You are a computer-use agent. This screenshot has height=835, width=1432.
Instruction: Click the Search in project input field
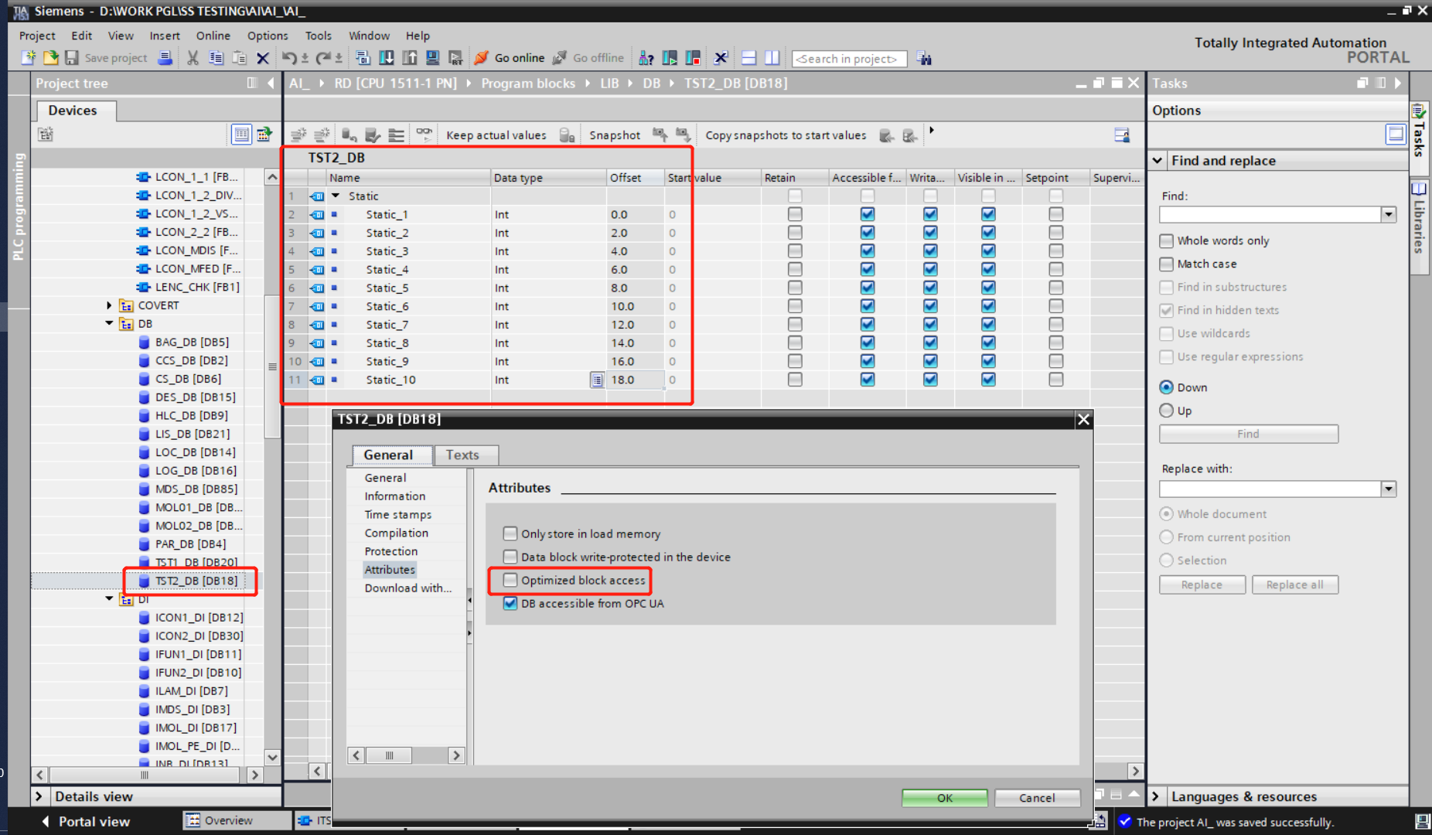(x=849, y=59)
